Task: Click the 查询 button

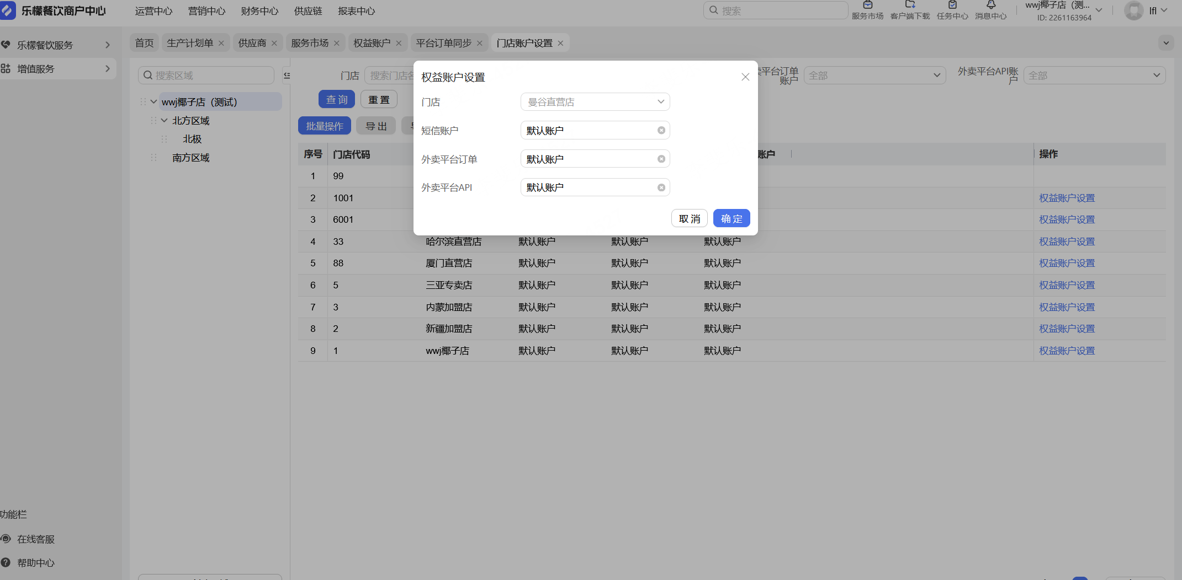Action: 337,99
